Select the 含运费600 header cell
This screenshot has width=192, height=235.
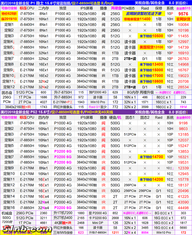pyautogui.click(x=183, y=118)
